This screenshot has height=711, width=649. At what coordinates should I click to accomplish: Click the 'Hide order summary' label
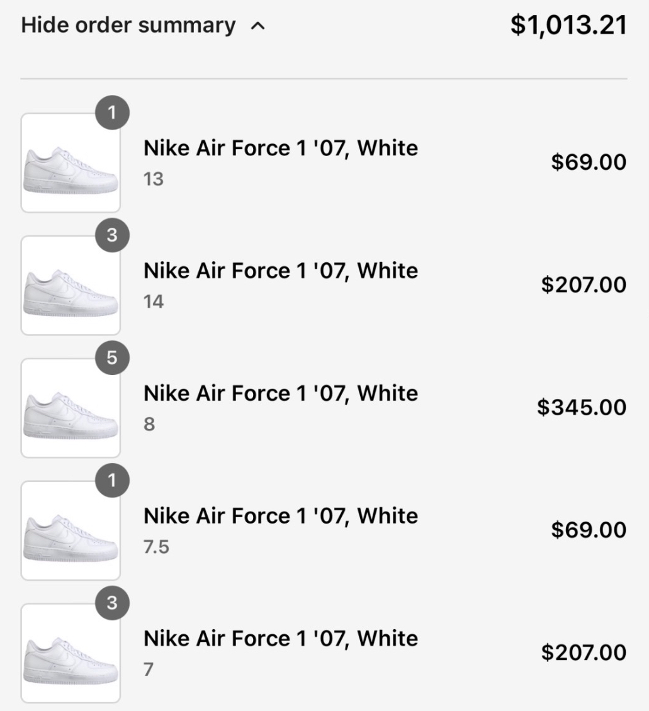128,26
